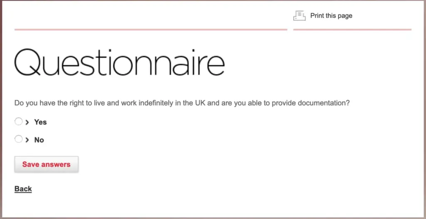
Task: Submit with the Save answers button
Action: (47, 164)
